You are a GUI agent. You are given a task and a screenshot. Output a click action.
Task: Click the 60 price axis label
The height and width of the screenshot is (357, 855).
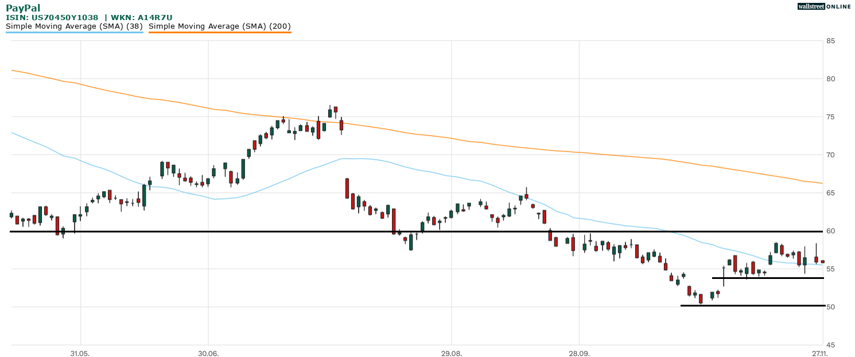point(830,231)
